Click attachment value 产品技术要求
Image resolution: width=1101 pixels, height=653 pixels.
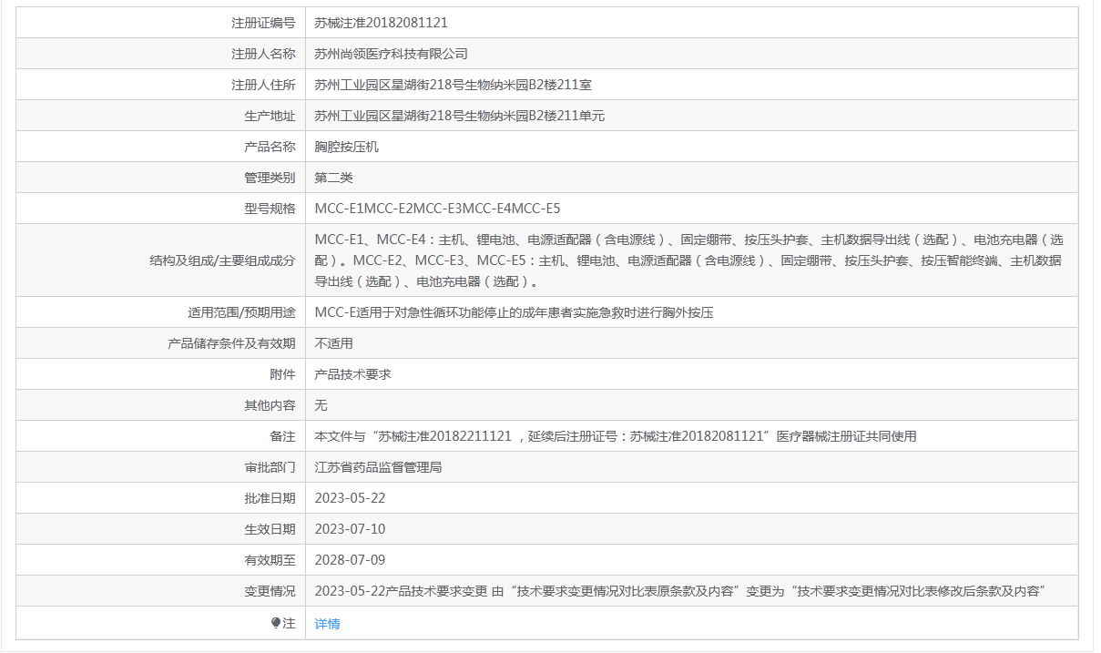(x=352, y=374)
